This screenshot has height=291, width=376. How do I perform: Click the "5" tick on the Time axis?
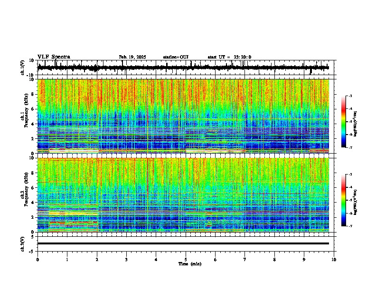[x=186, y=260]
